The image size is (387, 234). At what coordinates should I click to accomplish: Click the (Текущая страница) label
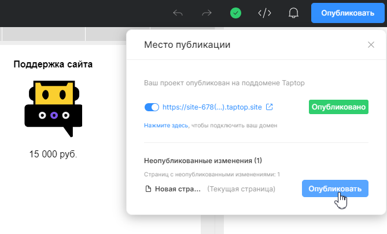(x=241, y=189)
